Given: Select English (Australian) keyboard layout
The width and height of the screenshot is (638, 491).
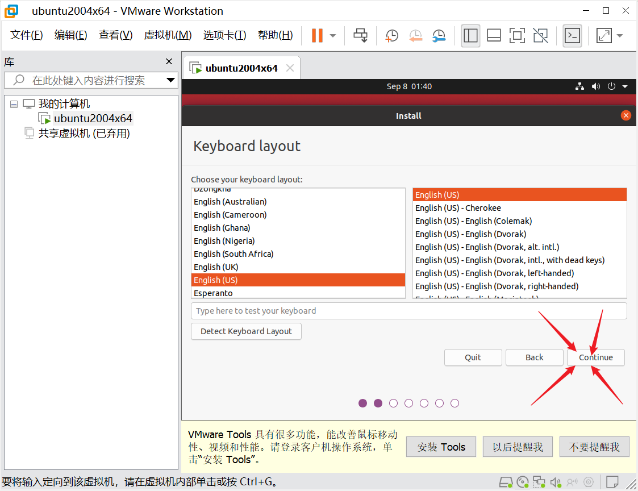Looking at the screenshot, I should point(298,202).
